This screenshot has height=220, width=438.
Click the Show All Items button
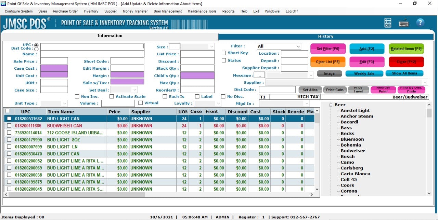[404, 73]
